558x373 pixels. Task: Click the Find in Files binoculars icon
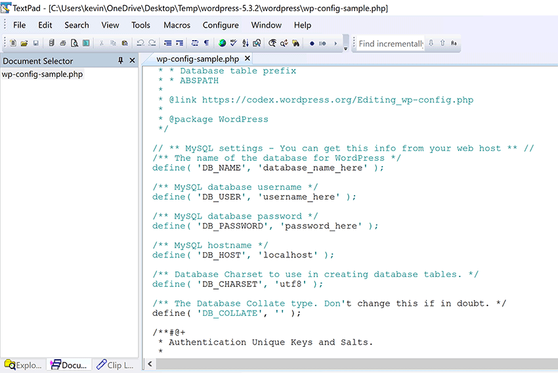pyautogui.click(x=295, y=43)
